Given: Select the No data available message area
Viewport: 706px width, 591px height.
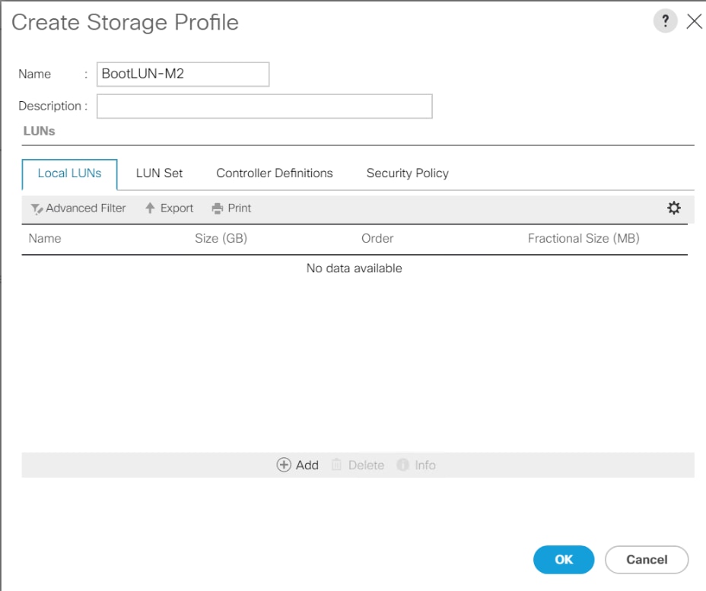Looking at the screenshot, I should click(x=355, y=268).
